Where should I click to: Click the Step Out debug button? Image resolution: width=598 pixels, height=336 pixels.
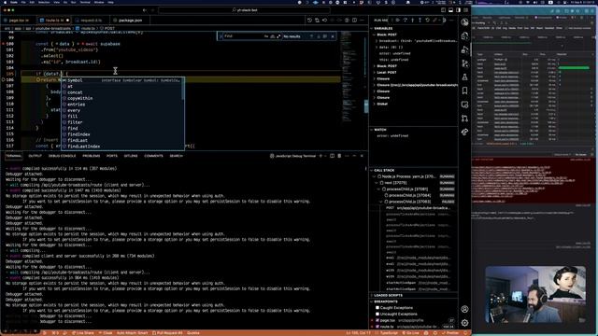(420, 21)
